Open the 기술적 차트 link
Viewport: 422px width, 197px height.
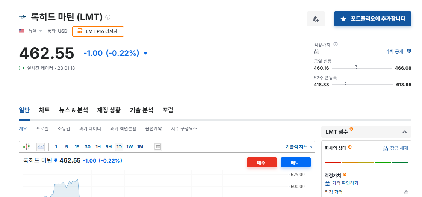point(299,147)
